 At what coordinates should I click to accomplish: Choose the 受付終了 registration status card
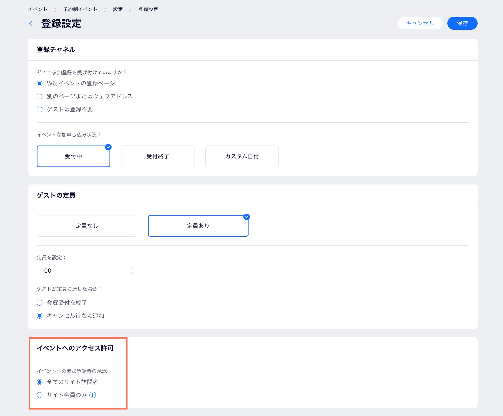point(158,156)
